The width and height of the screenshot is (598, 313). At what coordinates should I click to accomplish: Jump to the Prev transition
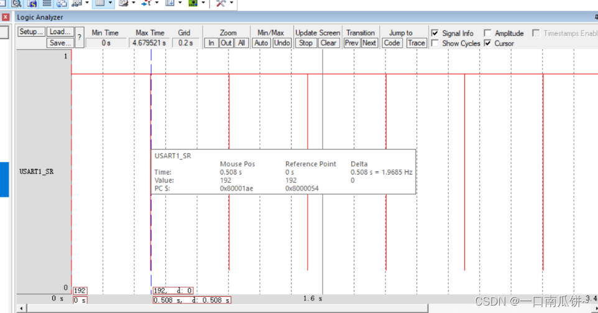click(351, 43)
